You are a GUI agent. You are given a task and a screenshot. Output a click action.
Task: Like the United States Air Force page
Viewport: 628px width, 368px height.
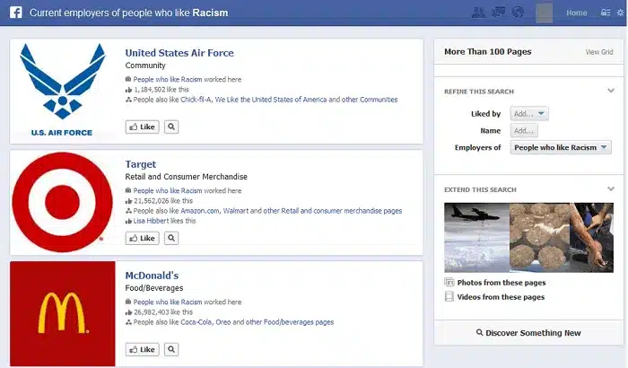[142, 127]
